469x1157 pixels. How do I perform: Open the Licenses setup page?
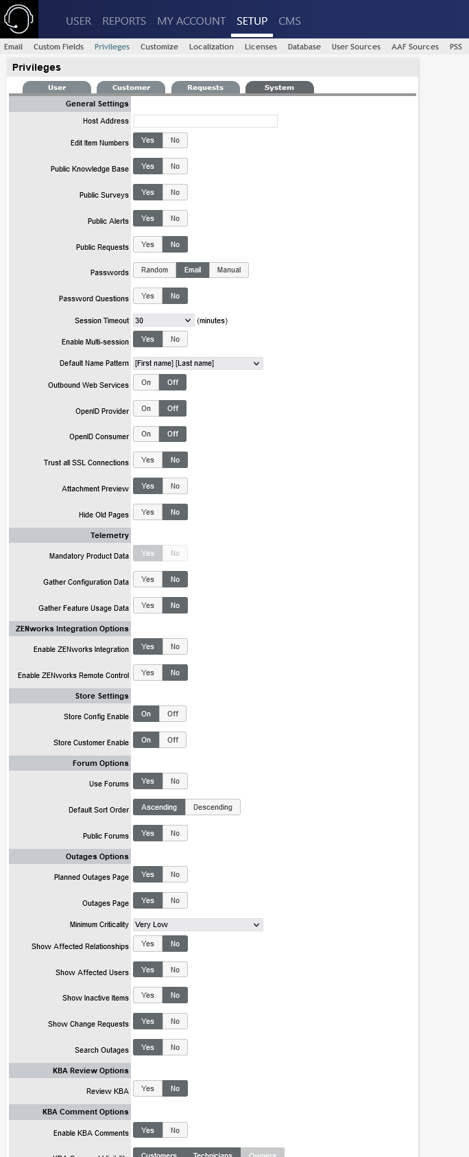click(x=261, y=47)
